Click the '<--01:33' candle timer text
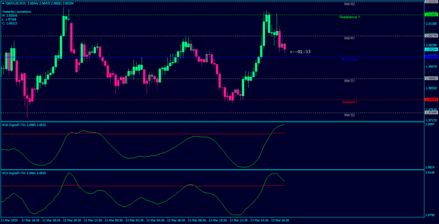 [300, 52]
